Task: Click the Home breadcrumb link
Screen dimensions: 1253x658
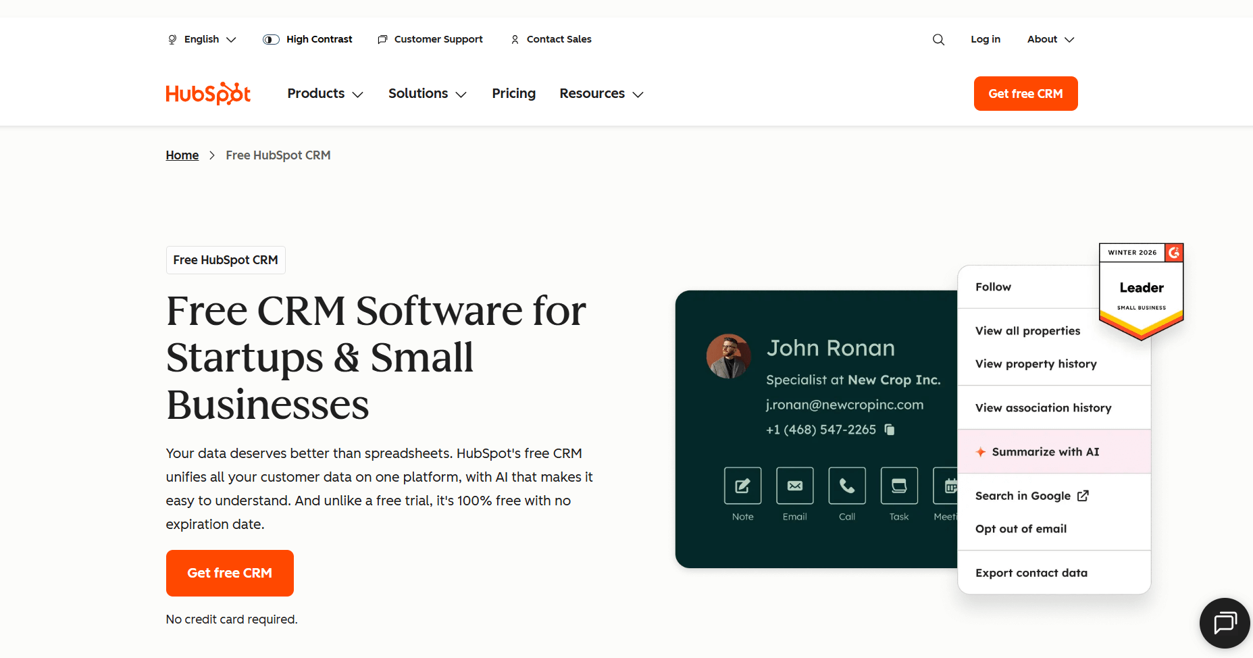Action: point(182,155)
